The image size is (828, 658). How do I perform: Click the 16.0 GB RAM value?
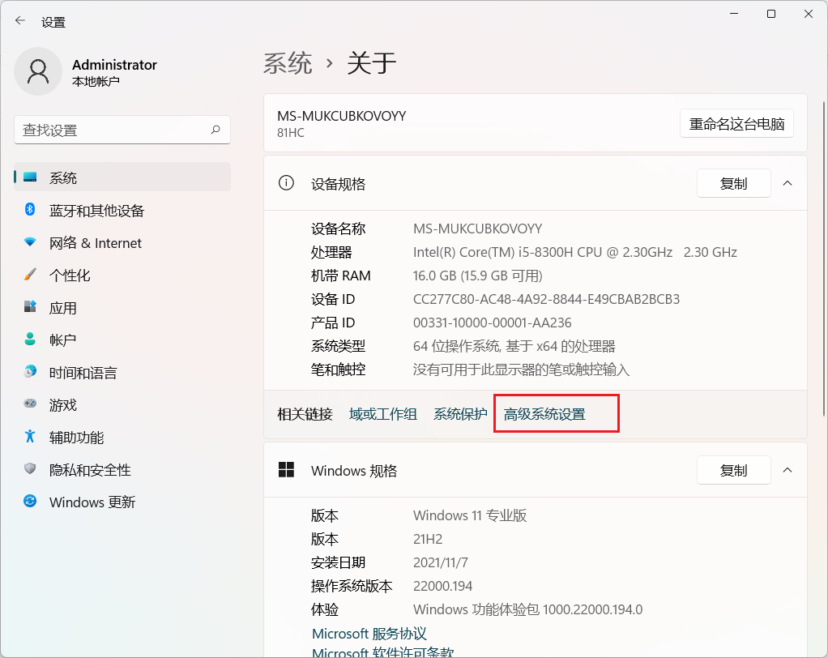477,276
